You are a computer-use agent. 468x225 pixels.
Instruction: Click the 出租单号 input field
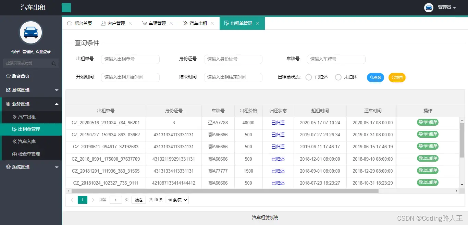(130, 59)
